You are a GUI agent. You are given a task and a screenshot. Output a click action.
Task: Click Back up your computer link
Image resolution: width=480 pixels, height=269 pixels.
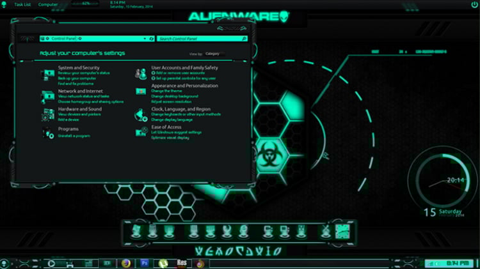[x=77, y=78]
